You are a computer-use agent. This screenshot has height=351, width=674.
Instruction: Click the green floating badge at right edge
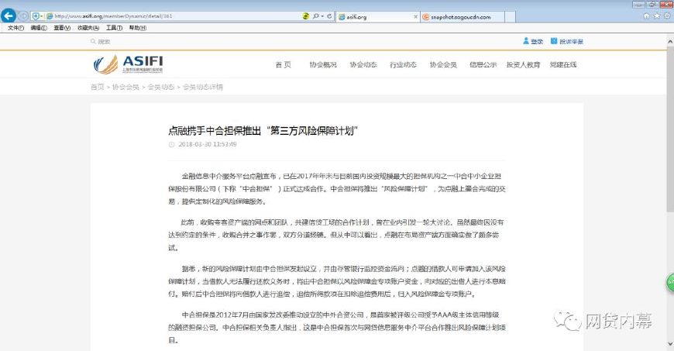tap(670, 282)
